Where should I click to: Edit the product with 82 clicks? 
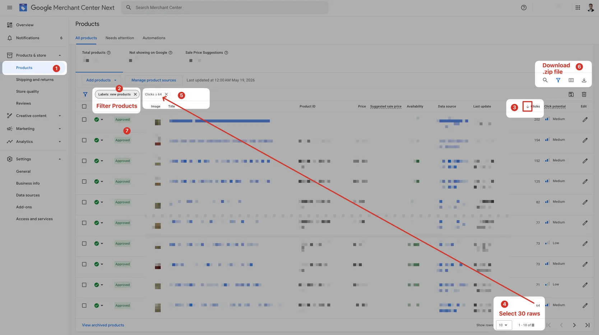(585, 202)
